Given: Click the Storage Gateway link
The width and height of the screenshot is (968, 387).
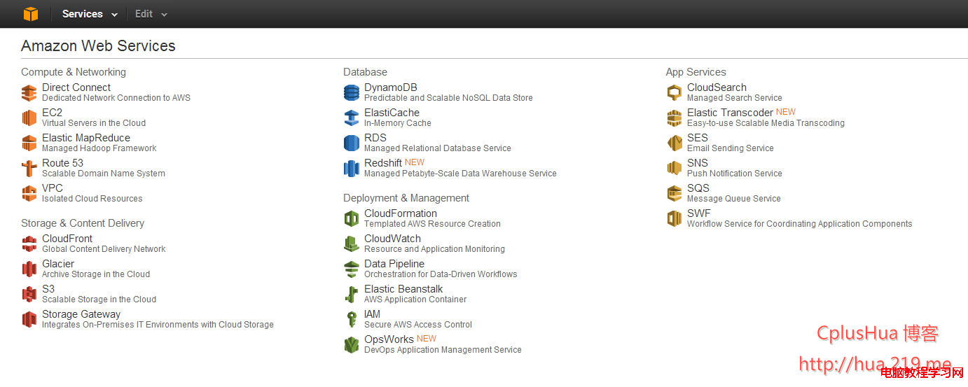Looking at the screenshot, I should (81, 314).
